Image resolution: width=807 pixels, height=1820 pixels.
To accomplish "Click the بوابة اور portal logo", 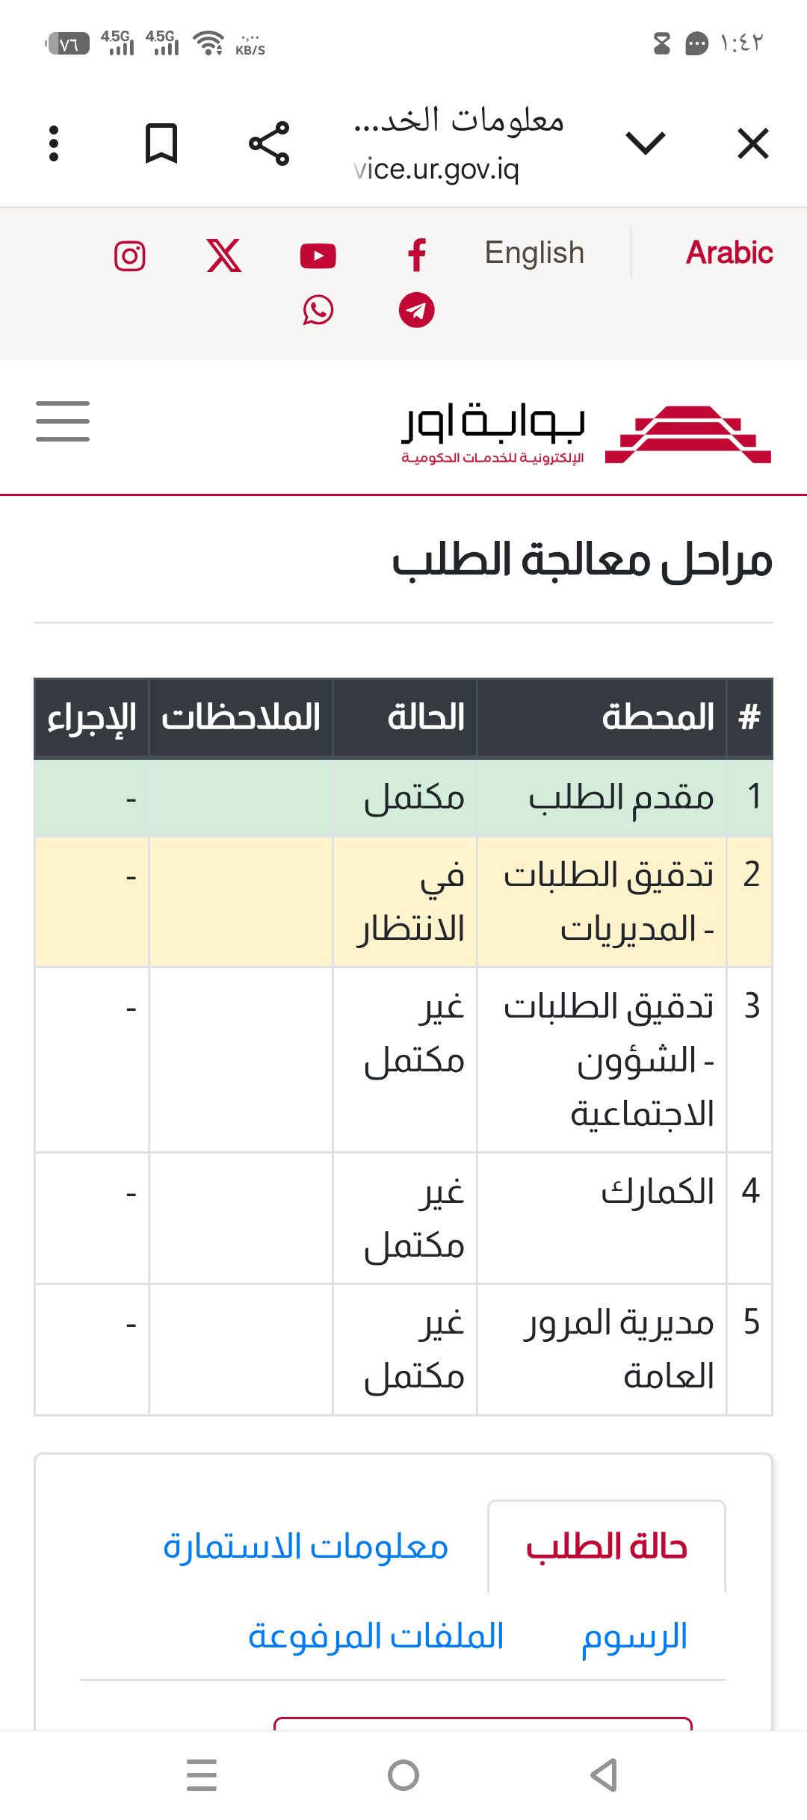I will click(586, 434).
